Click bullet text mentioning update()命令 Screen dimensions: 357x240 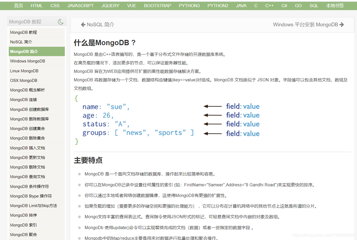(x=169, y=228)
